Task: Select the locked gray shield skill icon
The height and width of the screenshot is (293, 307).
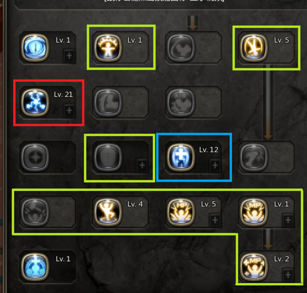Action: (108, 157)
